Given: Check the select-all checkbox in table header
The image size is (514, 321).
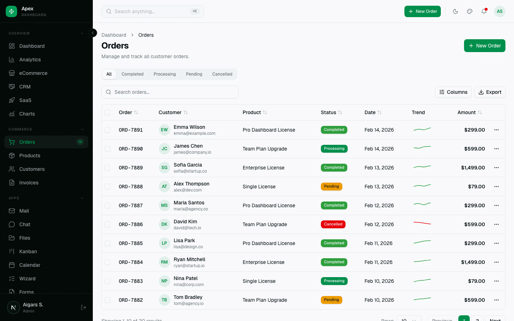Looking at the screenshot, I should (x=107, y=112).
